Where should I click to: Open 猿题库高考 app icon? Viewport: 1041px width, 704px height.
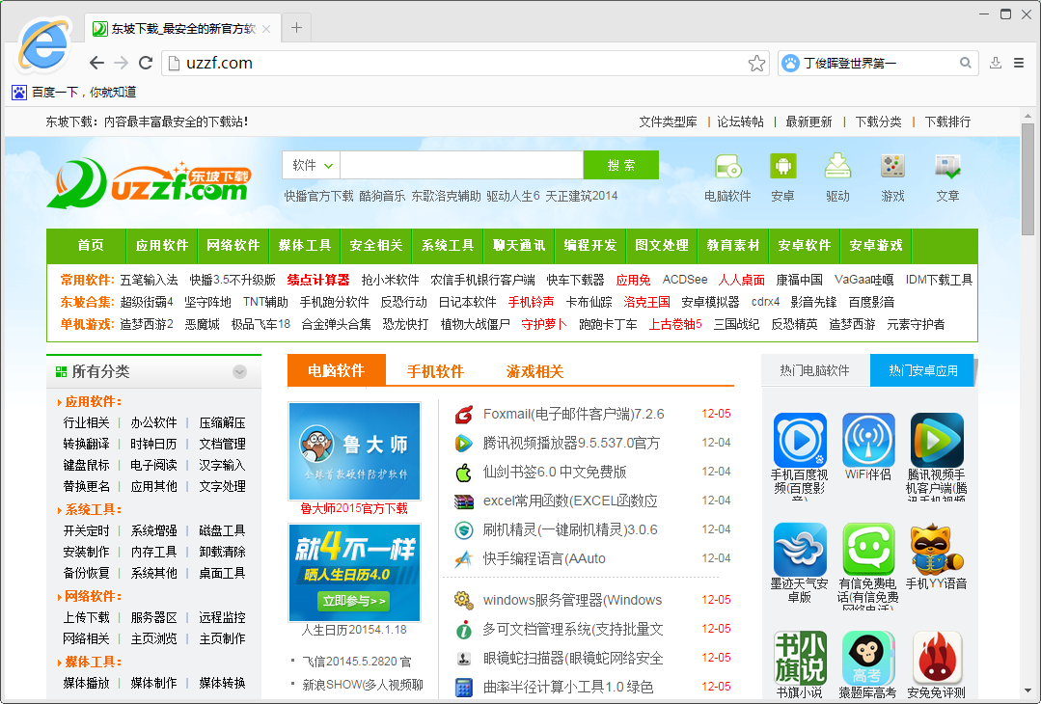point(868,658)
